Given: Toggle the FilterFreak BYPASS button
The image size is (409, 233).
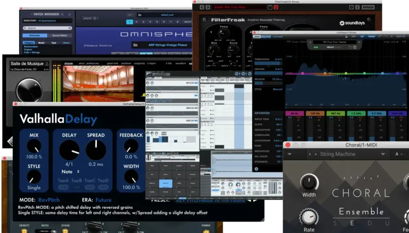Looking at the screenshot, I should coord(368,7).
